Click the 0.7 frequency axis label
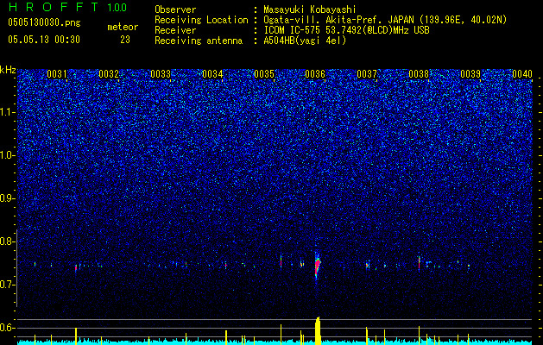The height and width of the screenshot is (345, 543). point(8,285)
